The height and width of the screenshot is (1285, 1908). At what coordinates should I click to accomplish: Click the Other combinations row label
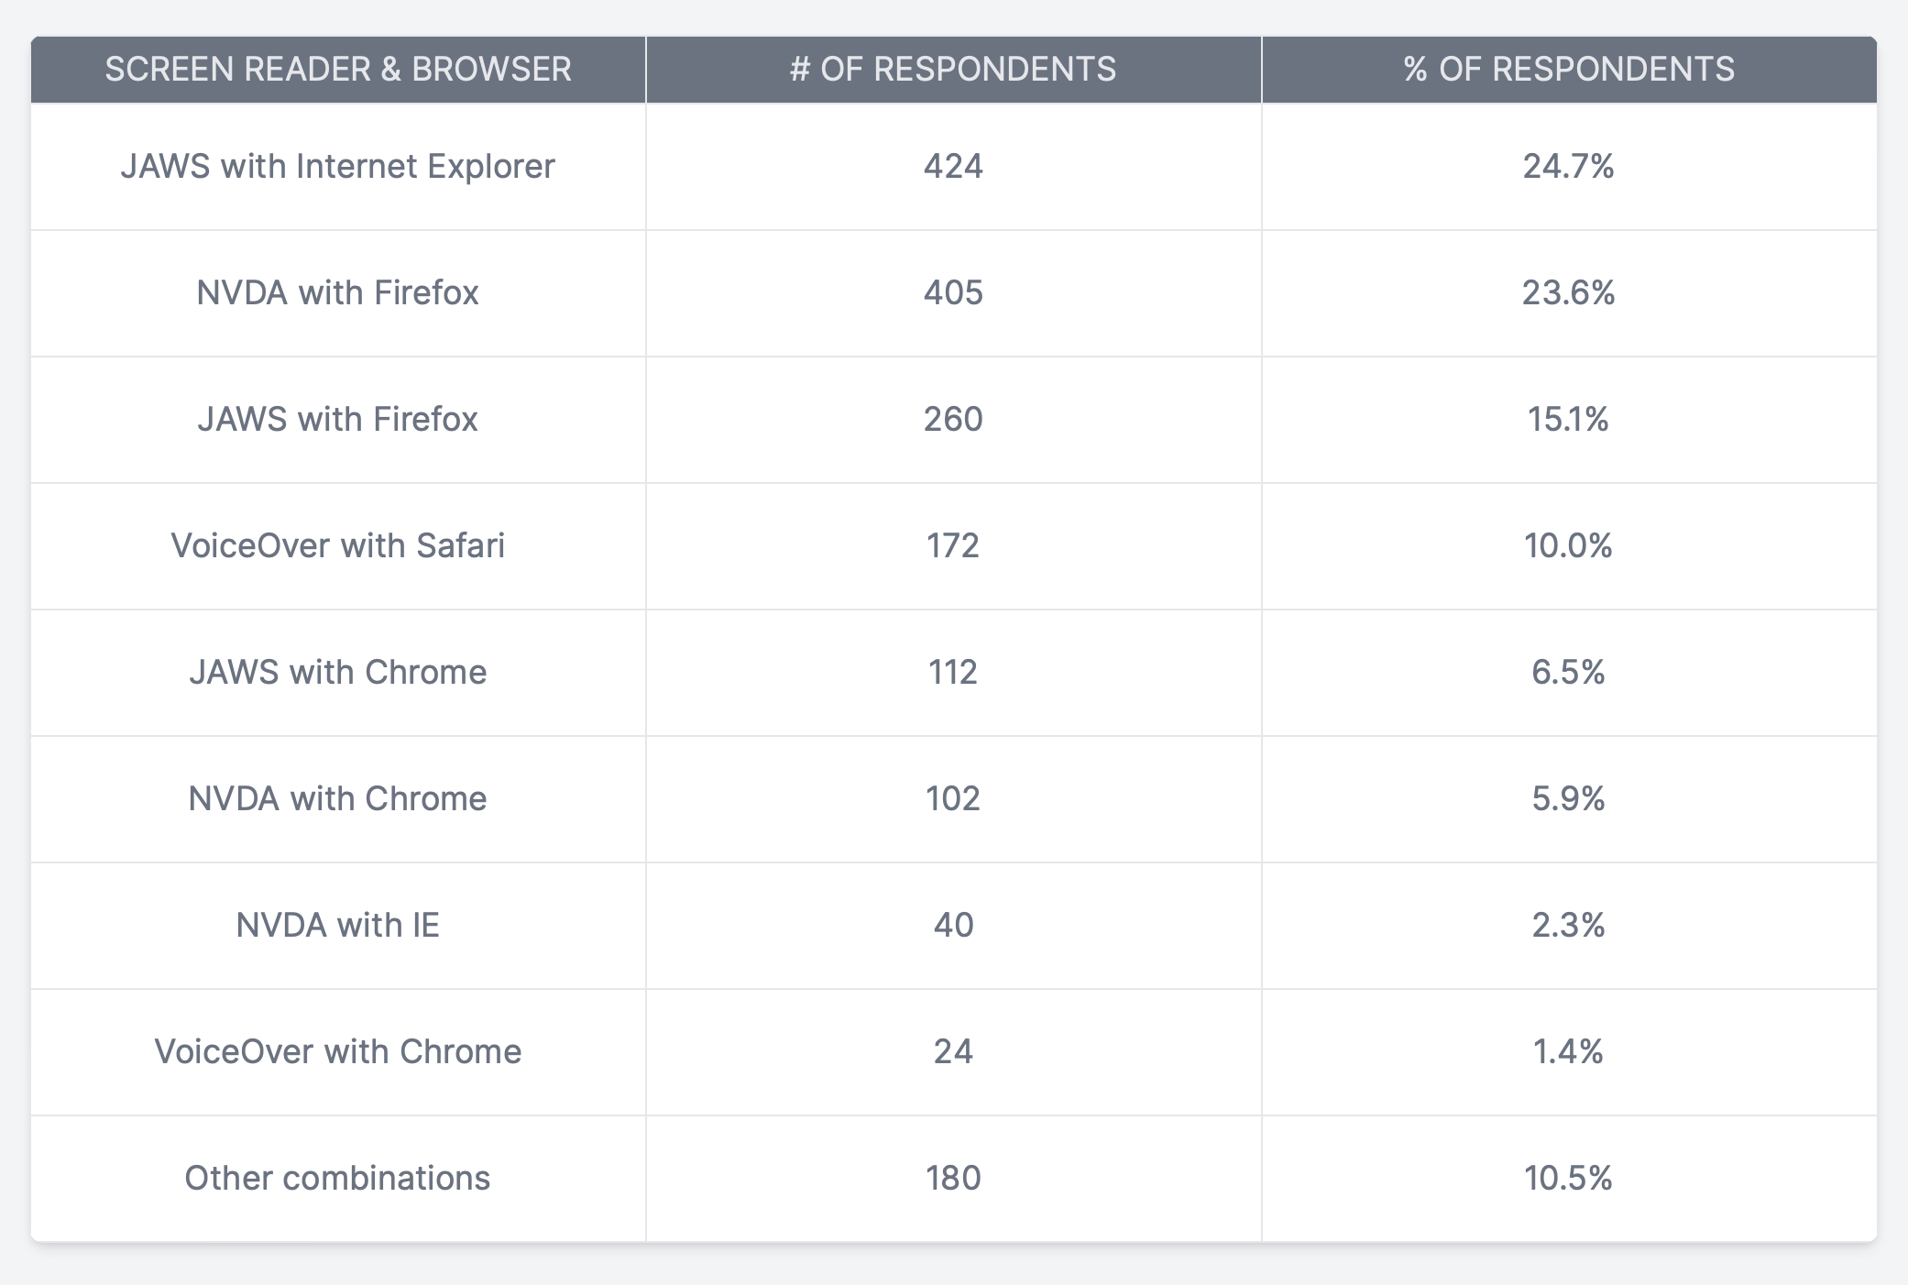point(338,1179)
